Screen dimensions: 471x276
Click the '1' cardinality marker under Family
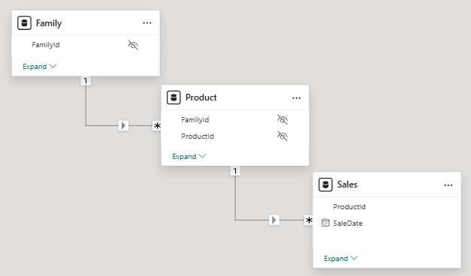(86, 81)
